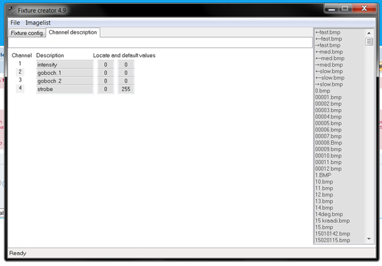
Task: Click the intensity description field
Action: pos(64,64)
